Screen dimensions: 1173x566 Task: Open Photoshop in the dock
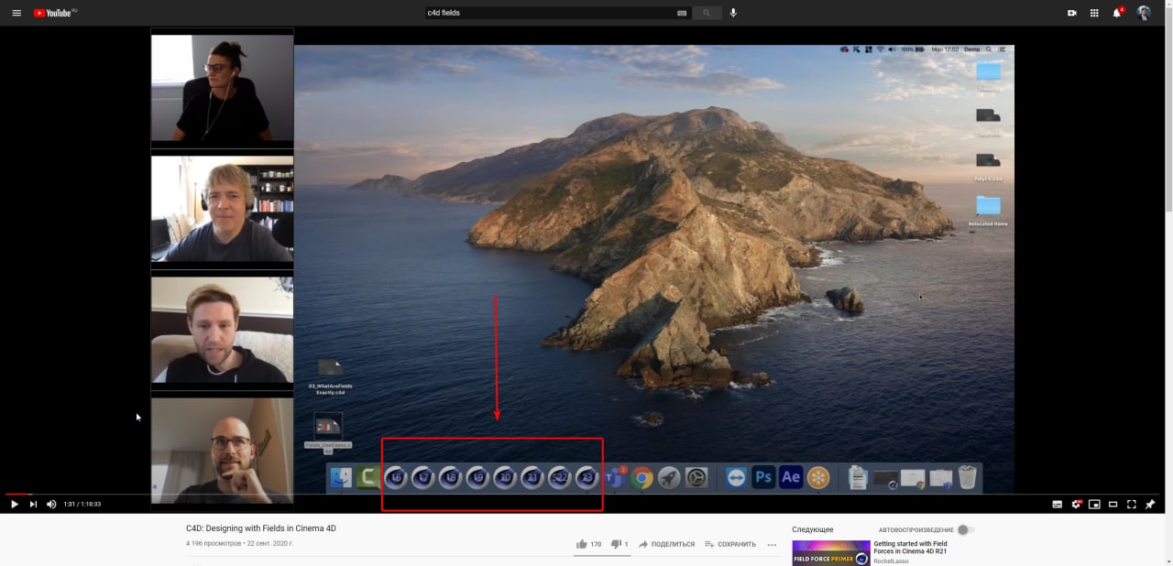pyautogui.click(x=763, y=477)
